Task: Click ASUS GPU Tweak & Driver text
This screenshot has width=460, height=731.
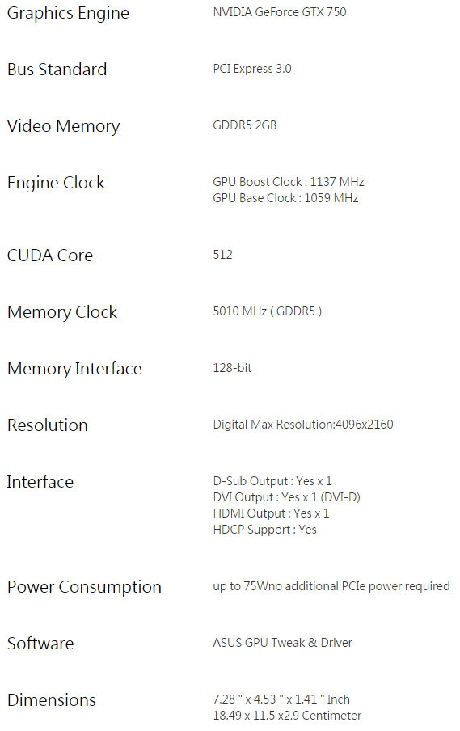Action: (x=282, y=642)
